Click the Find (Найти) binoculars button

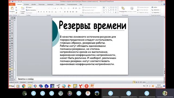[154, 7]
